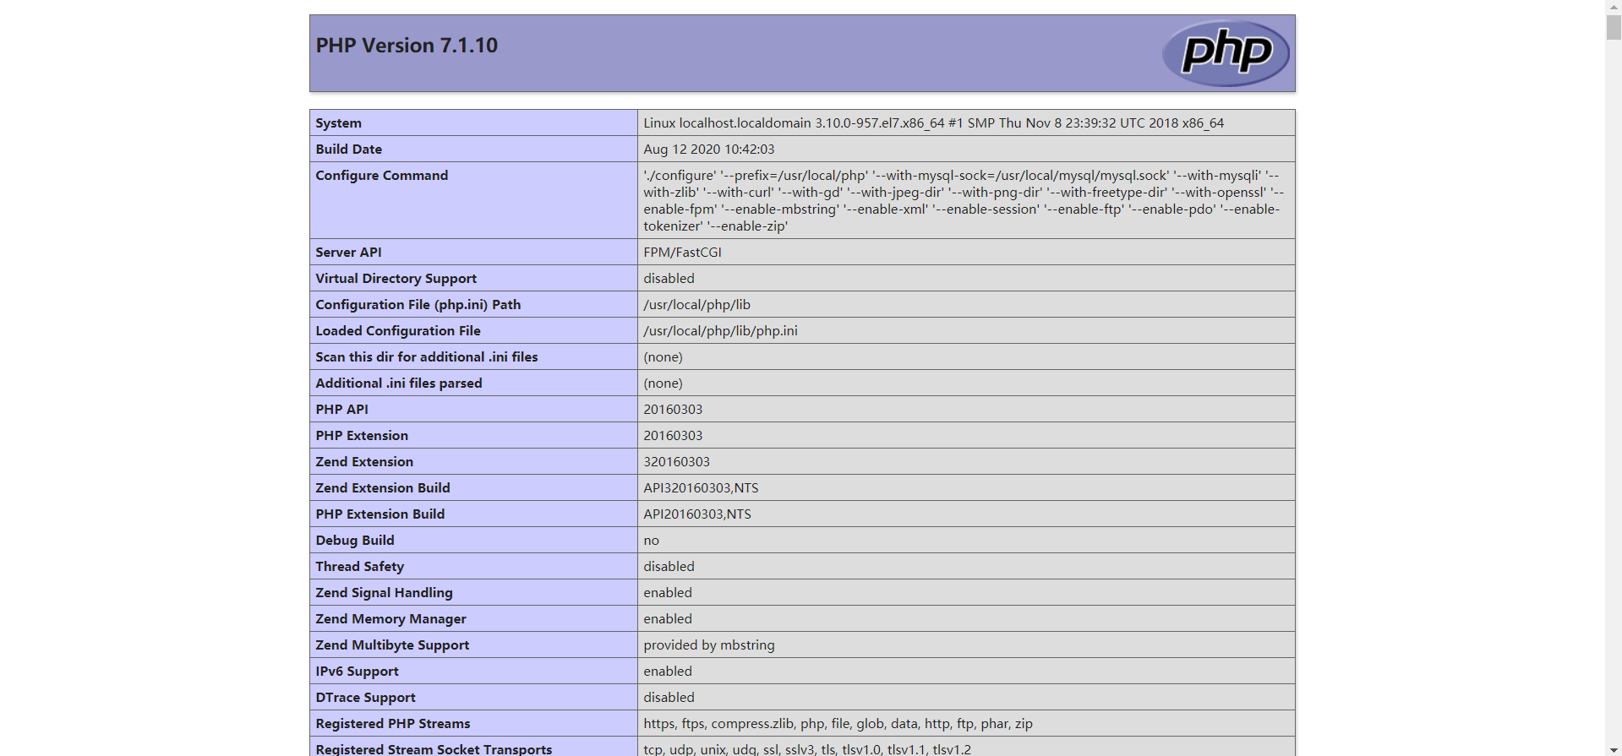Click the "API320160303,NTS" value
This screenshot has height=756, width=1622.
pyautogui.click(x=701, y=488)
